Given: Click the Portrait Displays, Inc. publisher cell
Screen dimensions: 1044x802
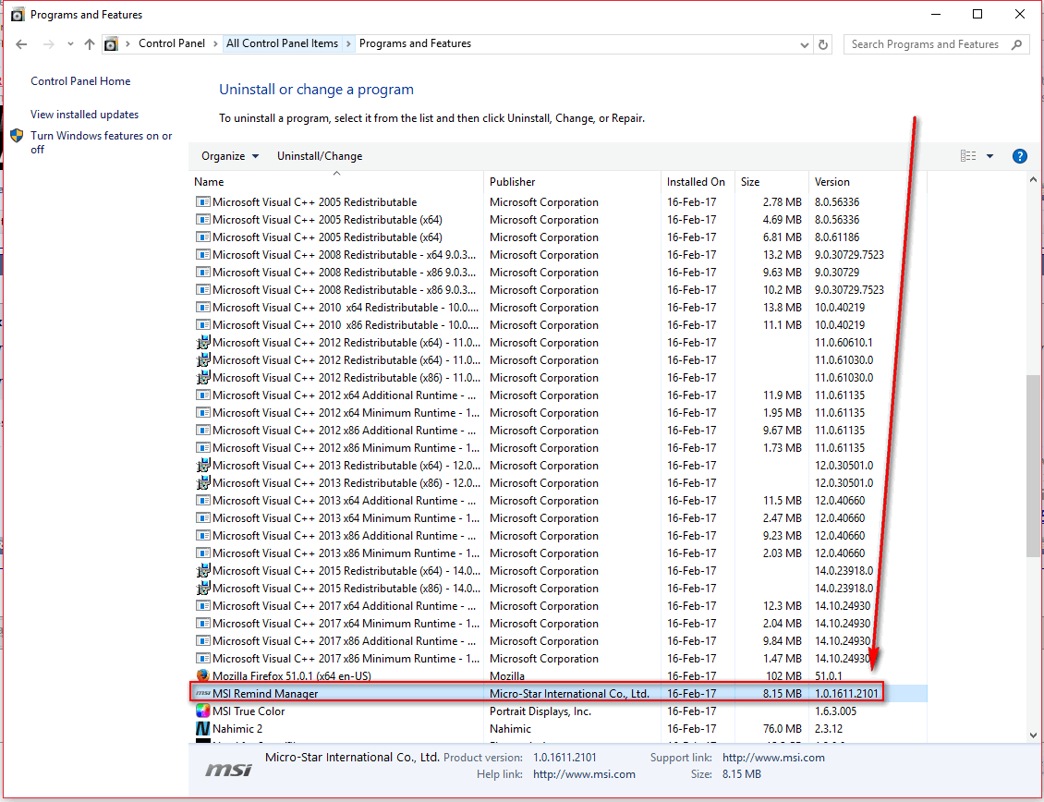Looking at the screenshot, I should coord(540,711).
